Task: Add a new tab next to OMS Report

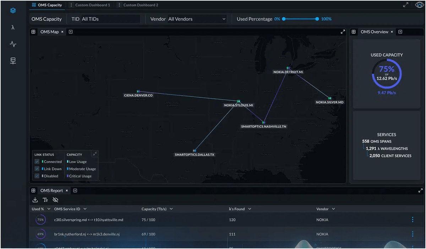Action: click(75, 191)
